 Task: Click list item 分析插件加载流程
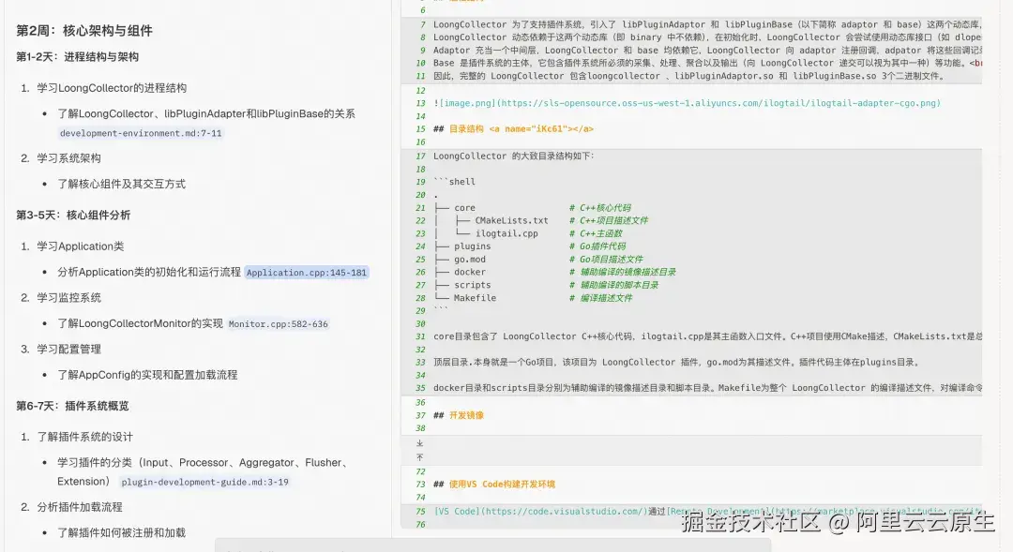pyautogui.click(x=80, y=507)
